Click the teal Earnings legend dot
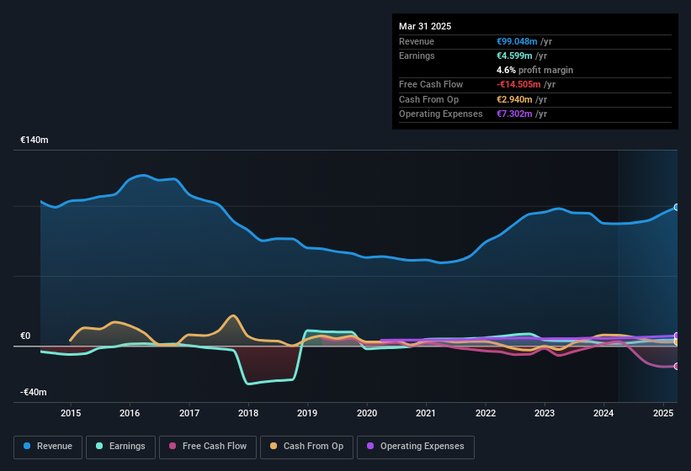The image size is (691, 471). tap(99, 446)
